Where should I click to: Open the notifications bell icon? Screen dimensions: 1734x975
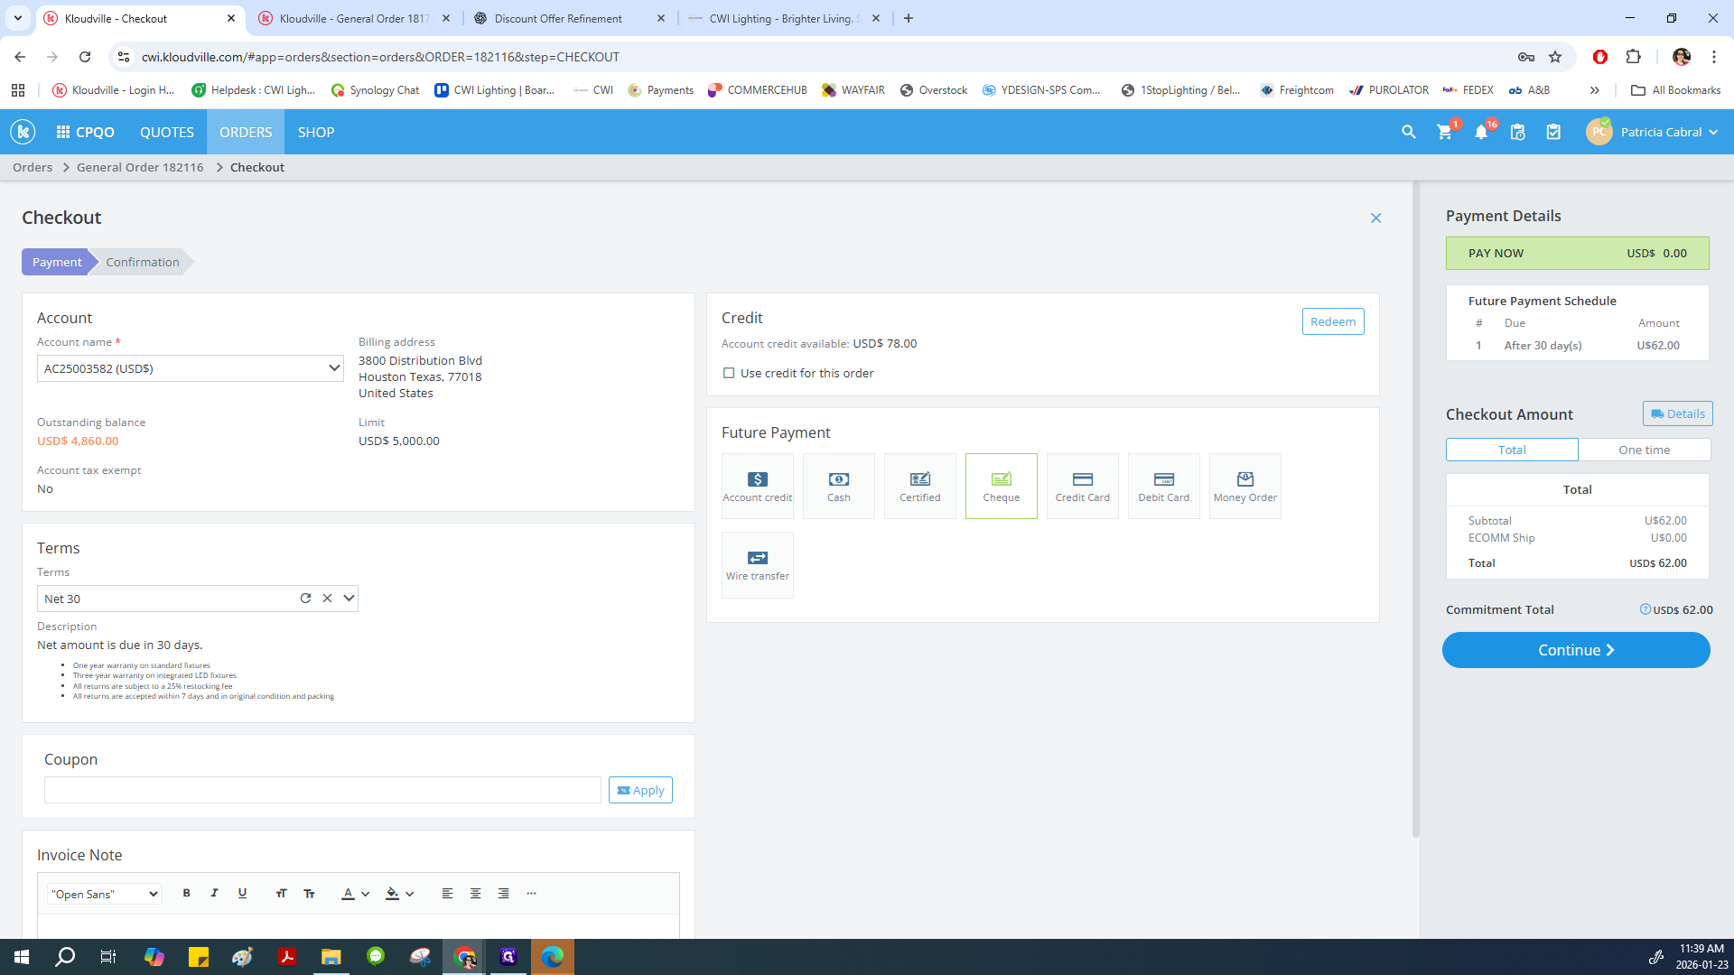1481,132
